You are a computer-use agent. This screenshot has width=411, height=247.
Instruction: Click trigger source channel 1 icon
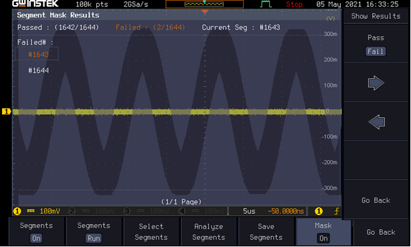[318, 211]
